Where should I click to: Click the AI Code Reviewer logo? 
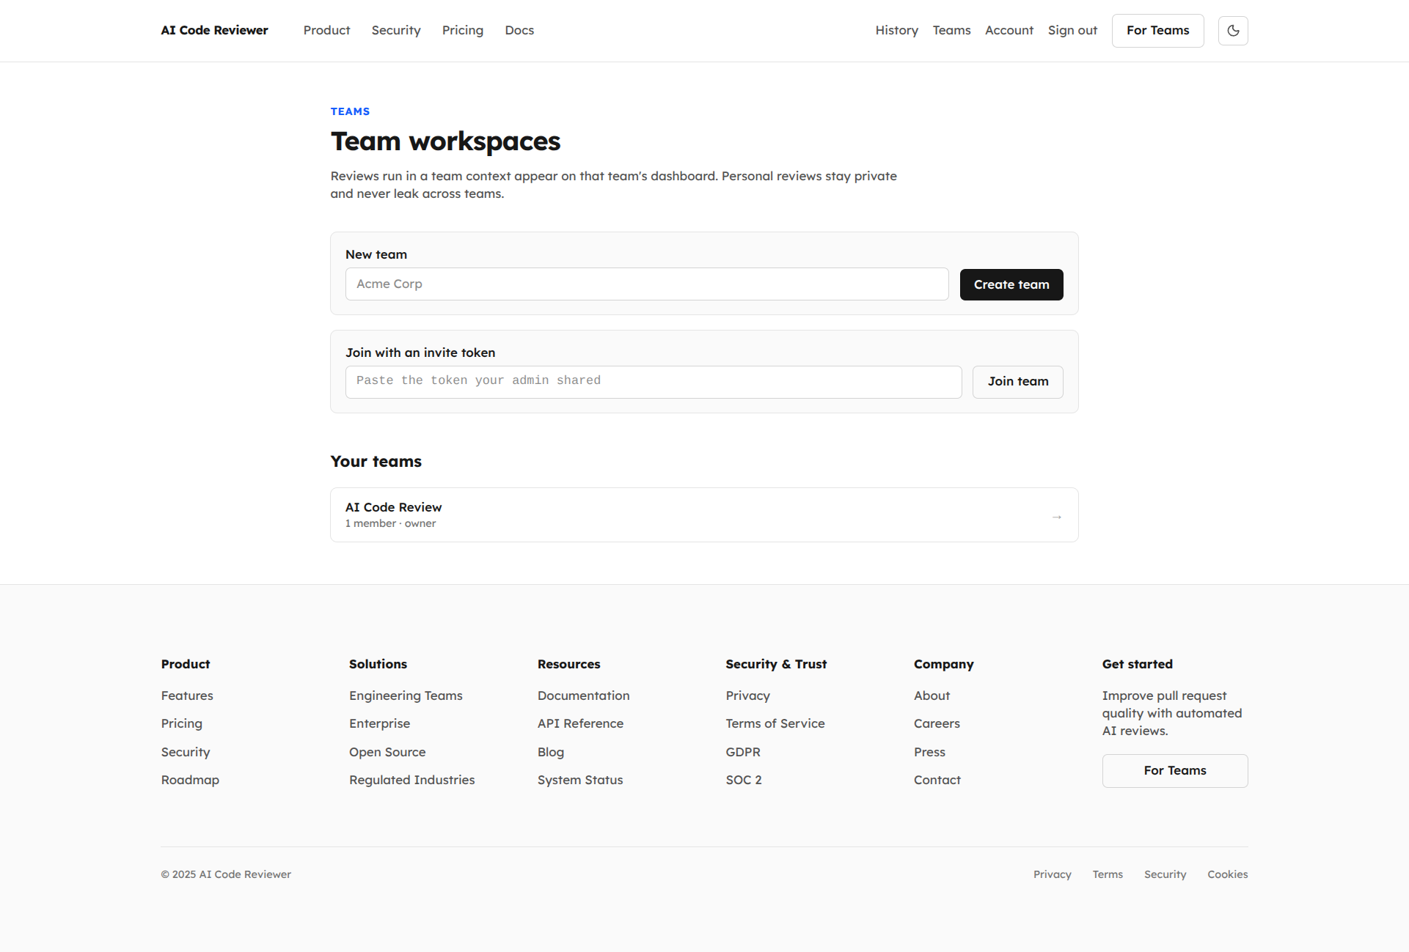pos(214,30)
